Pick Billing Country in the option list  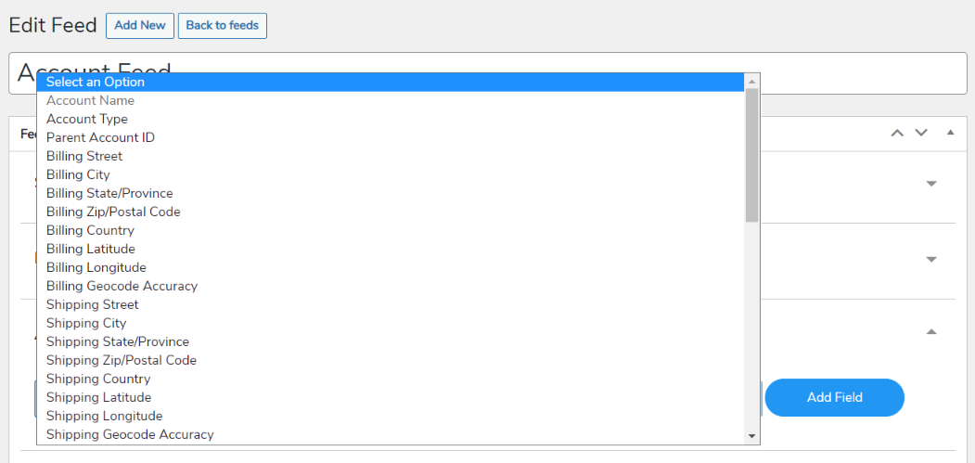90,230
